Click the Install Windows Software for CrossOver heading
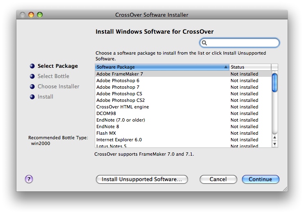The width and height of the screenshot is (304, 214). pos(155,32)
